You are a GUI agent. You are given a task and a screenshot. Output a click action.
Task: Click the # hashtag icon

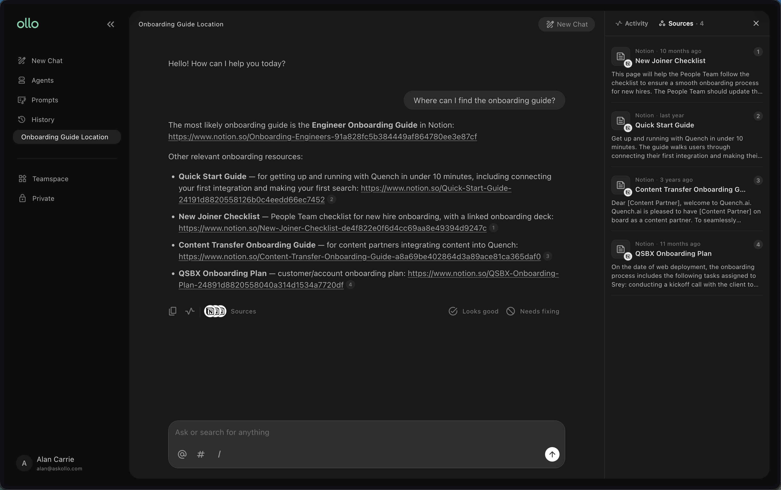pos(201,454)
